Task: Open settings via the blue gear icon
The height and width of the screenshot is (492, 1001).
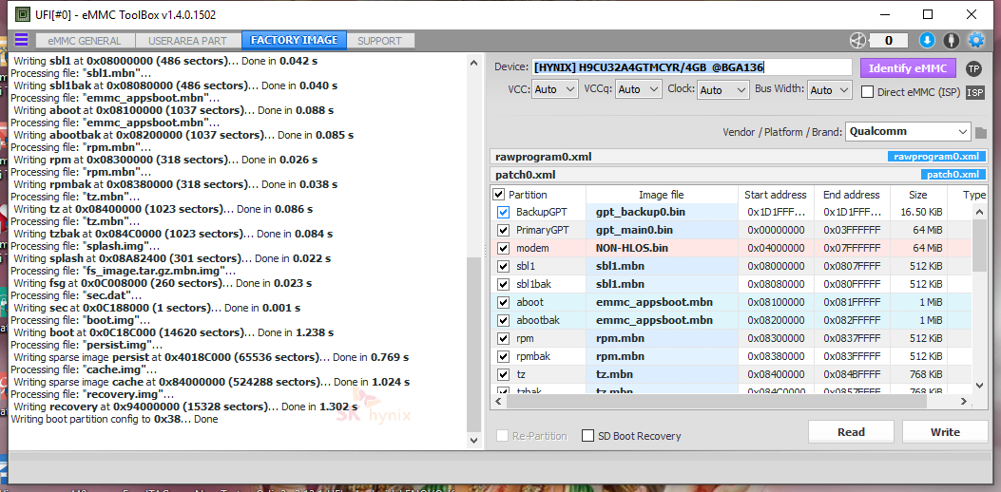Action: point(976,40)
